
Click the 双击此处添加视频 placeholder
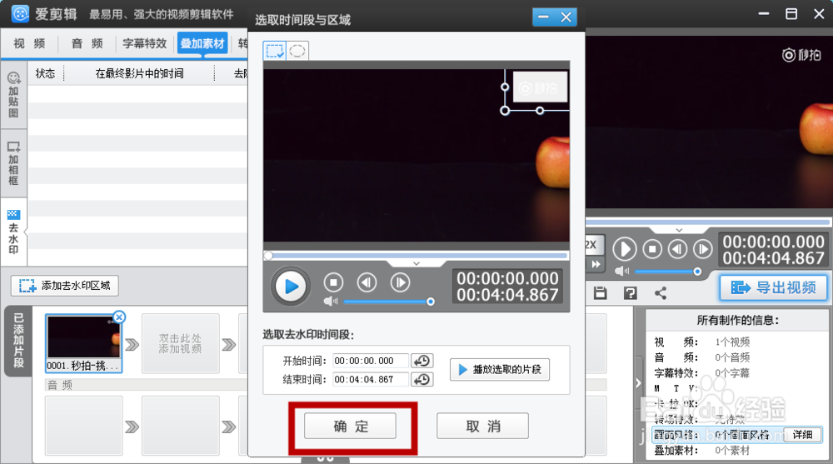coord(180,343)
